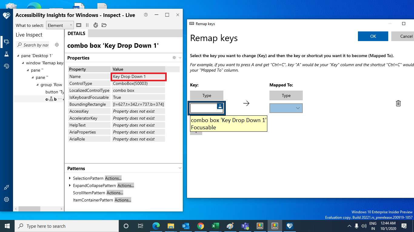Screen dimensions: 414x232
Task: Open the Color Contrast palette tool
Action: 7,66
